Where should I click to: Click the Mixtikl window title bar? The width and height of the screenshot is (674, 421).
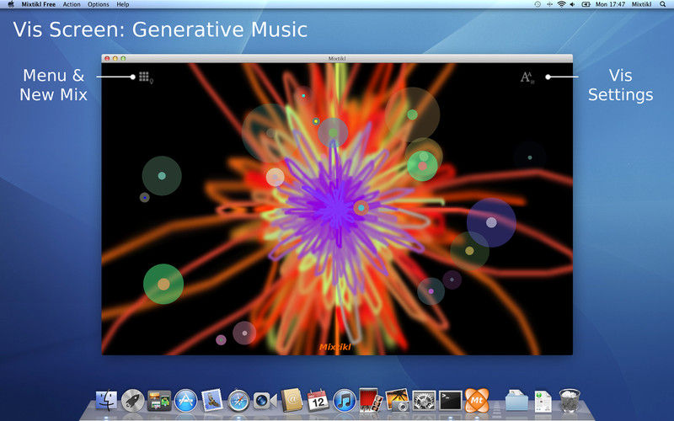[x=337, y=58]
